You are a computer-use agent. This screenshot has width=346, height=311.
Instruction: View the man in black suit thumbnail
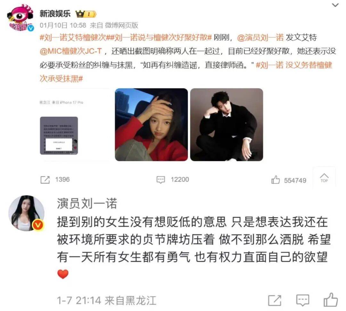point(227,125)
